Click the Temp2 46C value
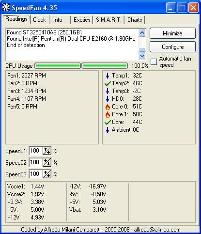 tap(138, 83)
